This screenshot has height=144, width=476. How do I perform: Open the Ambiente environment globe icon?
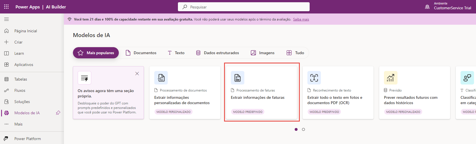pyautogui.click(x=427, y=7)
